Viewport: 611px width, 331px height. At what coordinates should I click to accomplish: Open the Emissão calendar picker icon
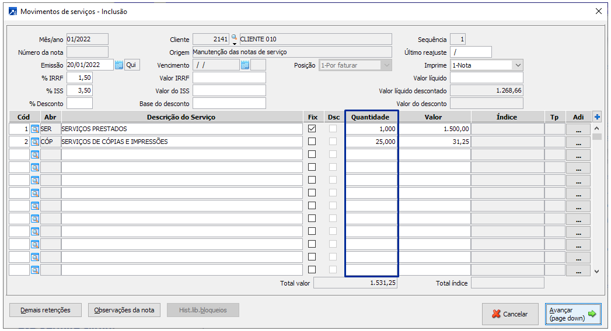[119, 65]
